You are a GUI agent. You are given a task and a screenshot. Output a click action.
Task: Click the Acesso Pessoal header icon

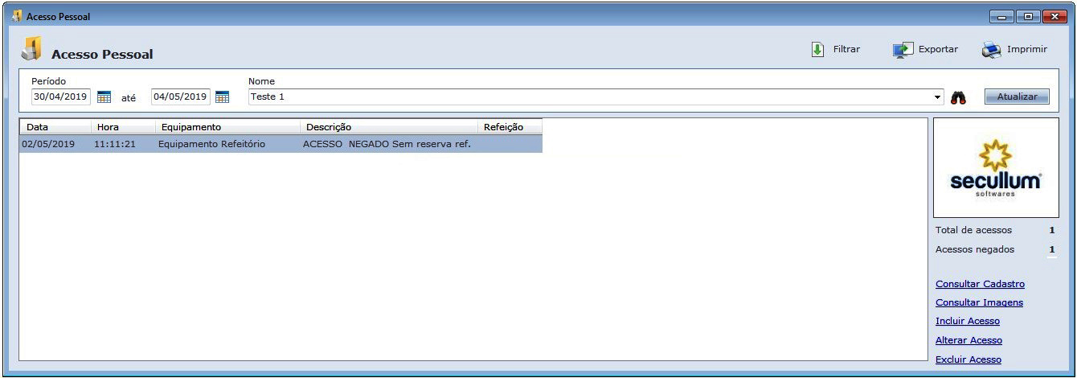(31, 50)
